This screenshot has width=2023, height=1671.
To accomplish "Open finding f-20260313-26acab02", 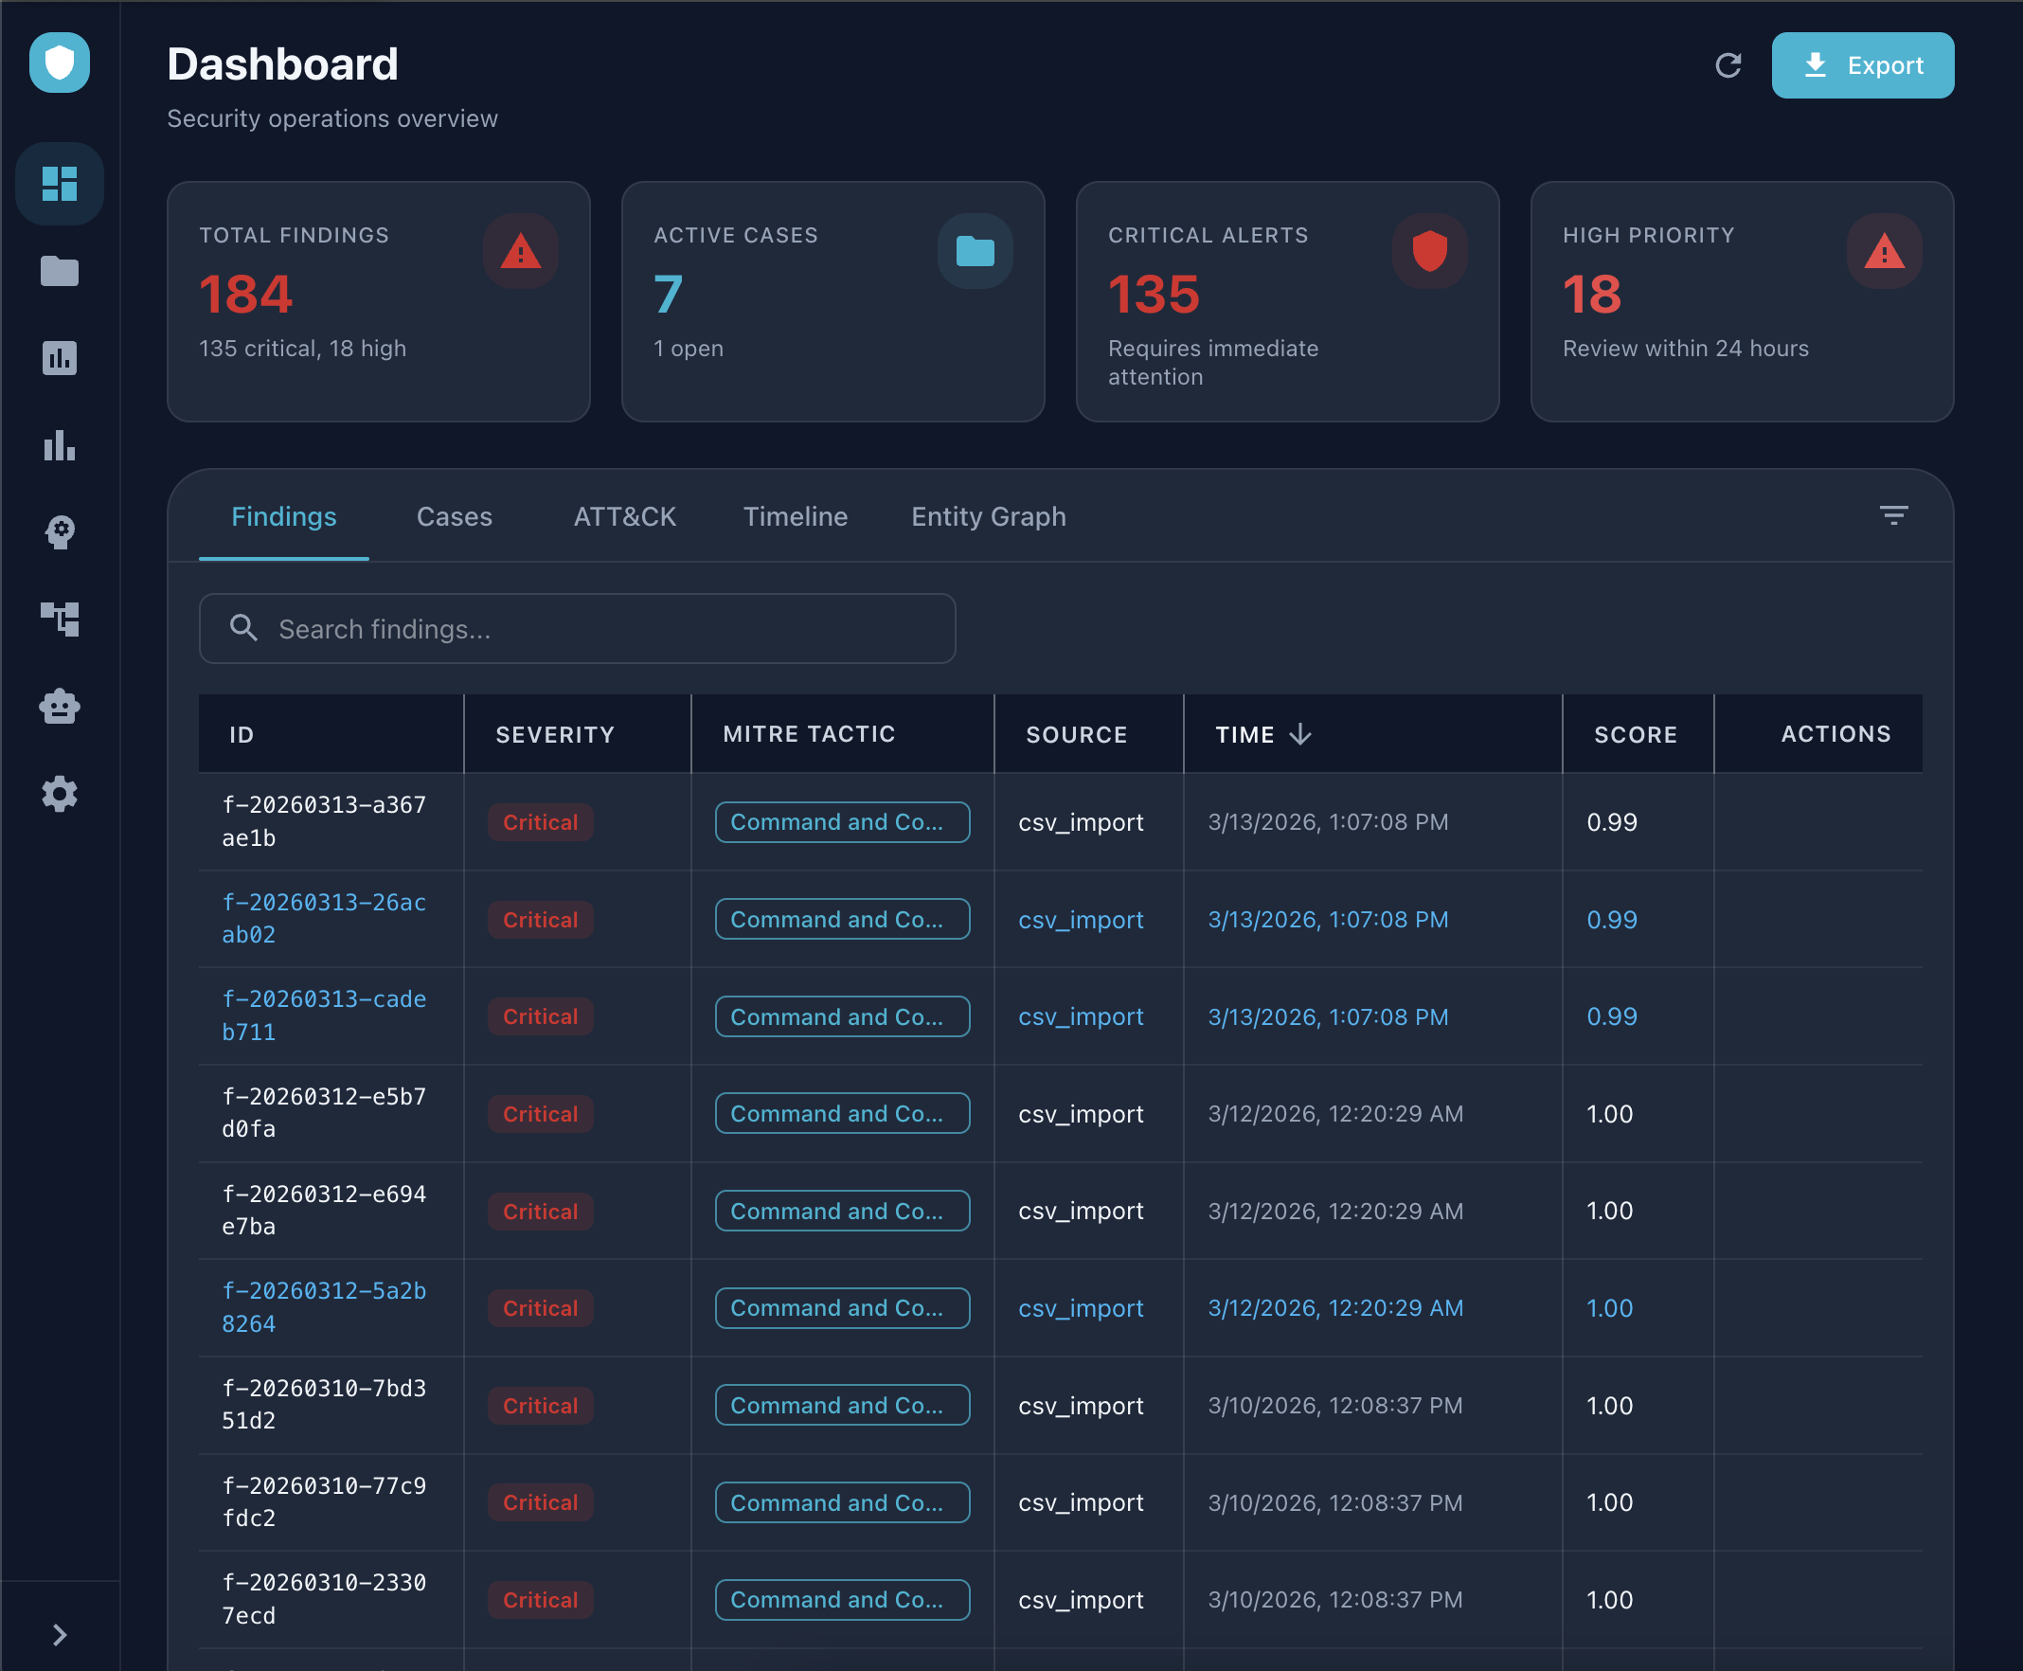I will click(x=324, y=917).
